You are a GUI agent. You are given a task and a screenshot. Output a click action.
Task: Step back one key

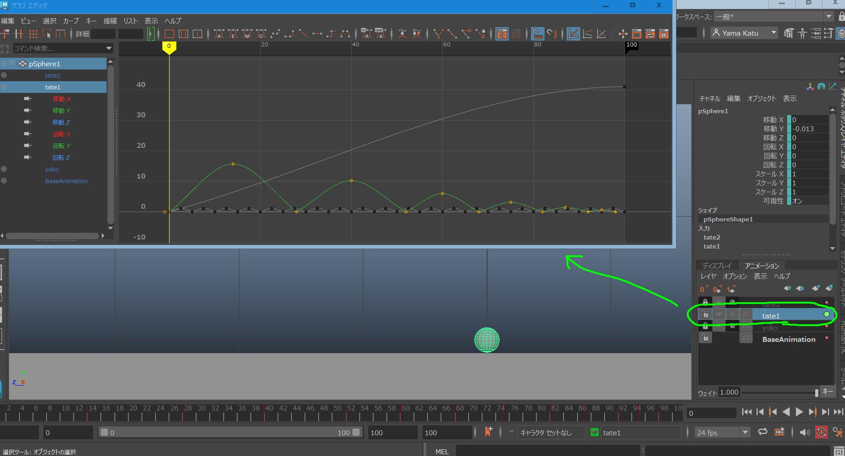point(773,412)
